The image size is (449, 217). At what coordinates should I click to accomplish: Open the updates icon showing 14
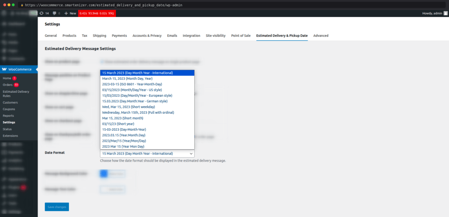44,13
